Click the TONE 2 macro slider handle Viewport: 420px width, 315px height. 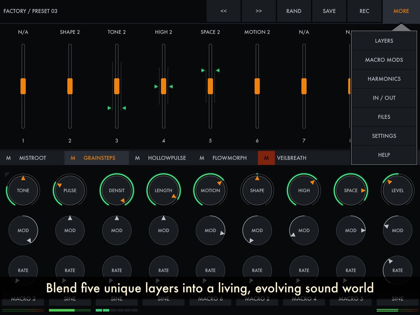click(x=117, y=86)
